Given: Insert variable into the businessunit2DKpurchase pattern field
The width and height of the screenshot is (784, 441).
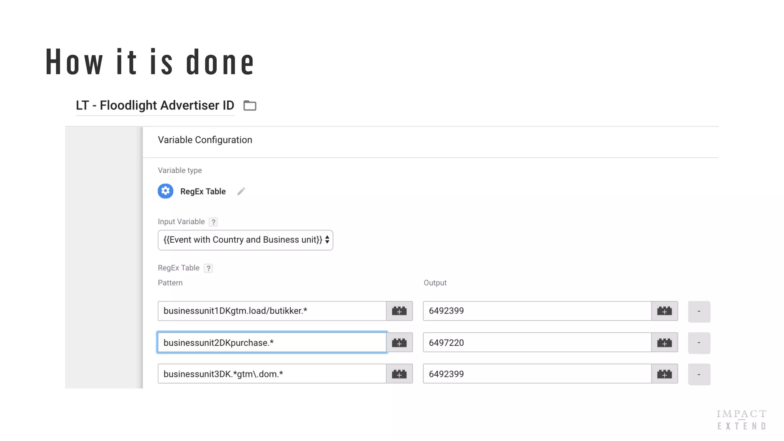Looking at the screenshot, I should [399, 343].
